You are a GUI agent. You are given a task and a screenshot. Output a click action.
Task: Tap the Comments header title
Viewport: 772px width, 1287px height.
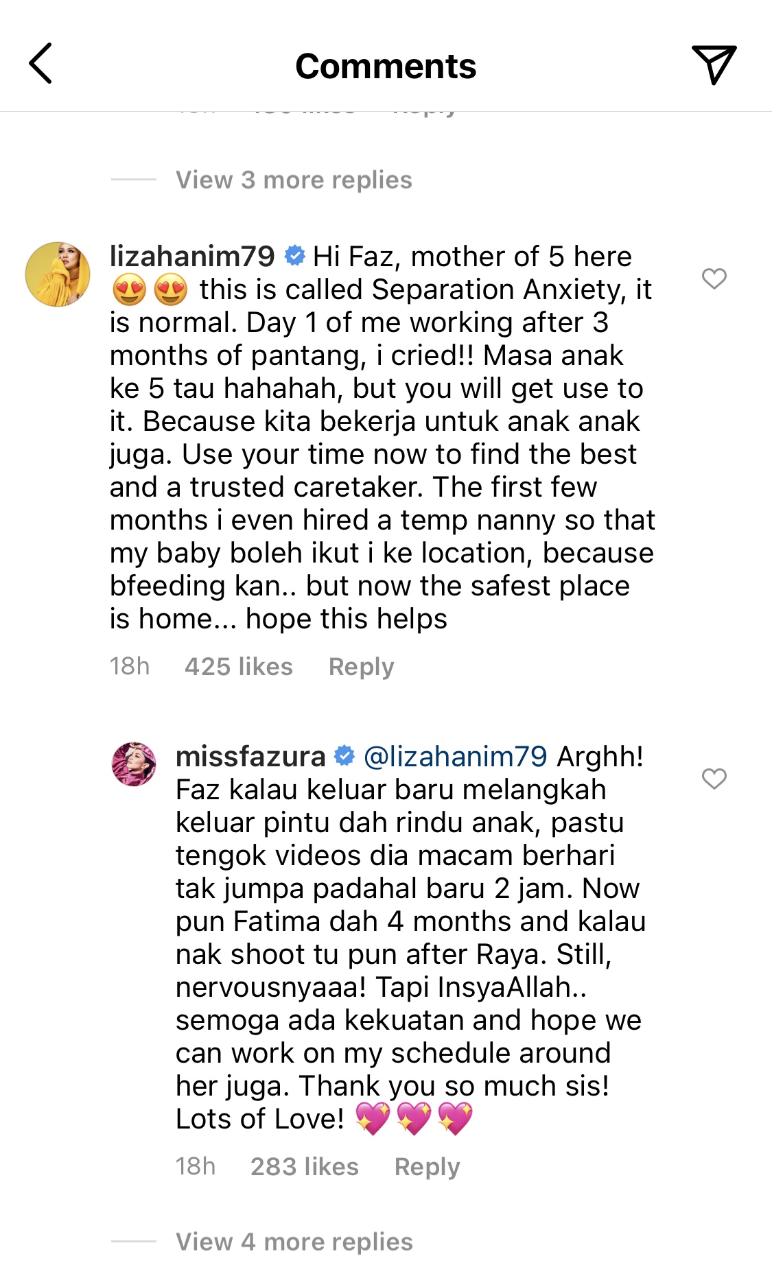pyautogui.click(x=386, y=66)
